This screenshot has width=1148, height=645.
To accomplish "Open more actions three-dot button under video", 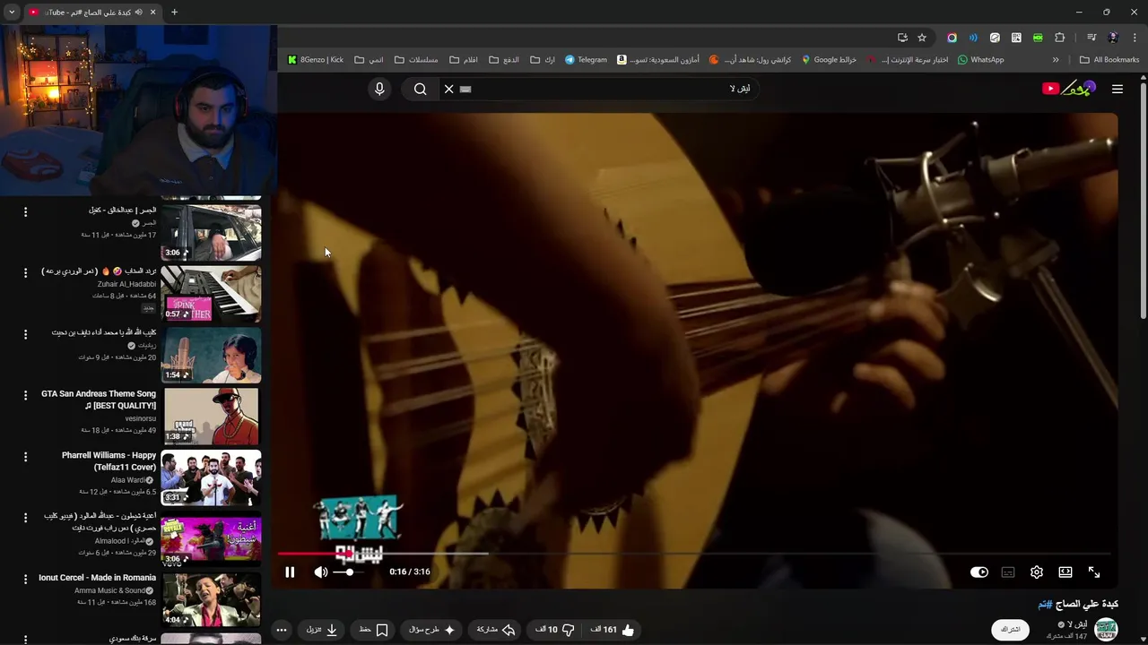I will tap(282, 630).
